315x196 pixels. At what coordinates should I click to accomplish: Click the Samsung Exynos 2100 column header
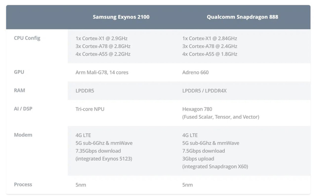[x=121, y=17]
